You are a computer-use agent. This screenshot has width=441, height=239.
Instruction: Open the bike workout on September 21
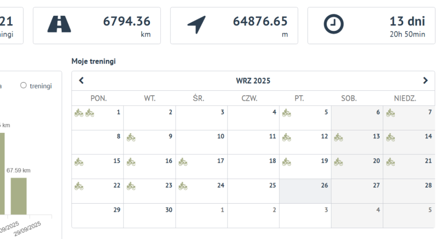(x=390, y=162)
